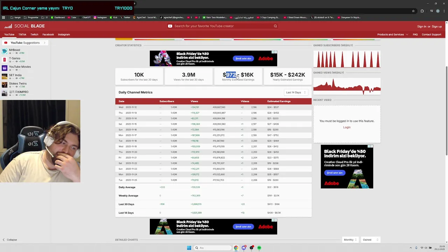Expand YouTube Suggestions with the chevron
Viewport: 448px width, 252px height.
(x=44, y=43)
